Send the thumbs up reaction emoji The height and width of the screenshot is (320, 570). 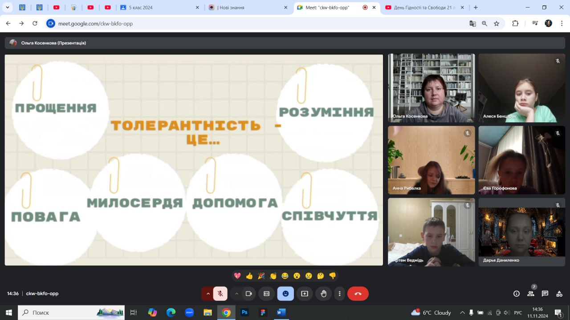[x=249, y=276]
